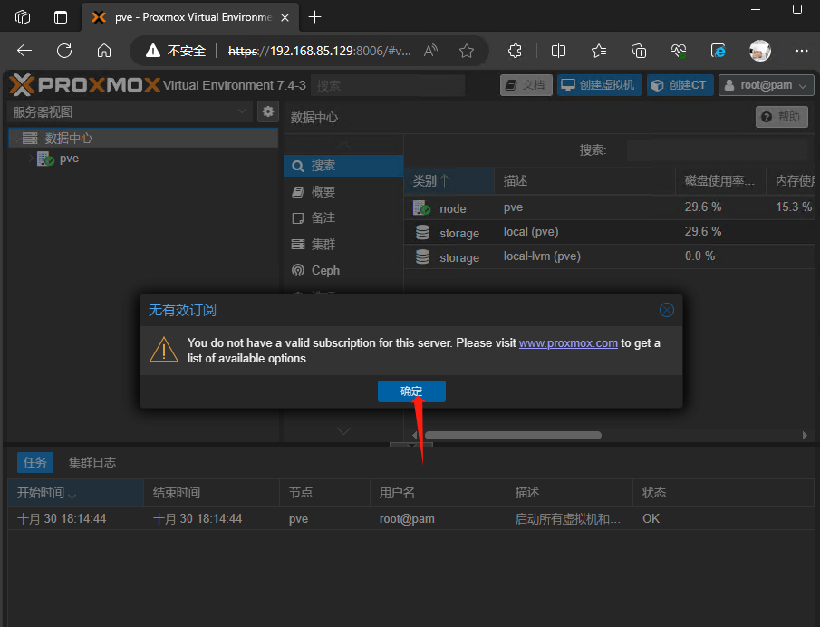Click the 创建CT button

[680, 85]
